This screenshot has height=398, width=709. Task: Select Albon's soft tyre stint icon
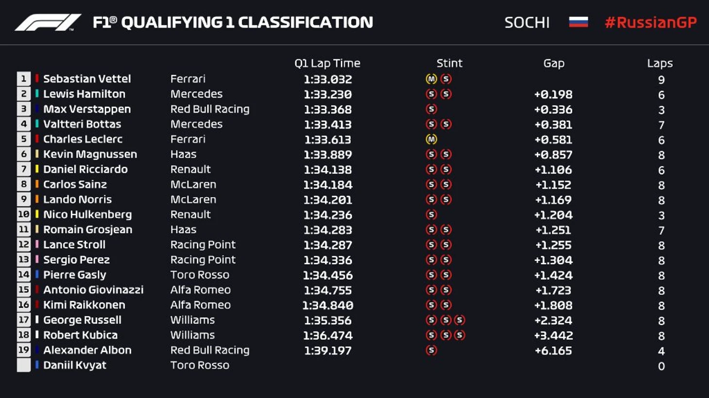point(431,350)
